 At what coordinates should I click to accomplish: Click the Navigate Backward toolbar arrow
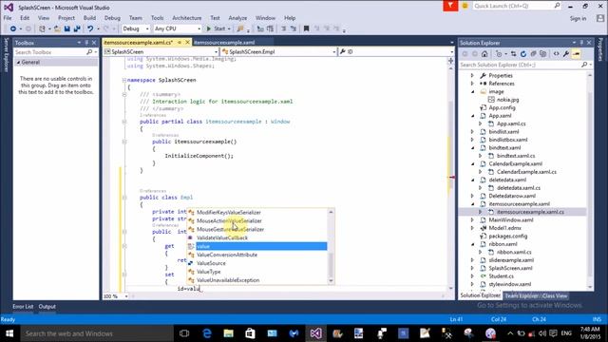(x=12, y=28)
